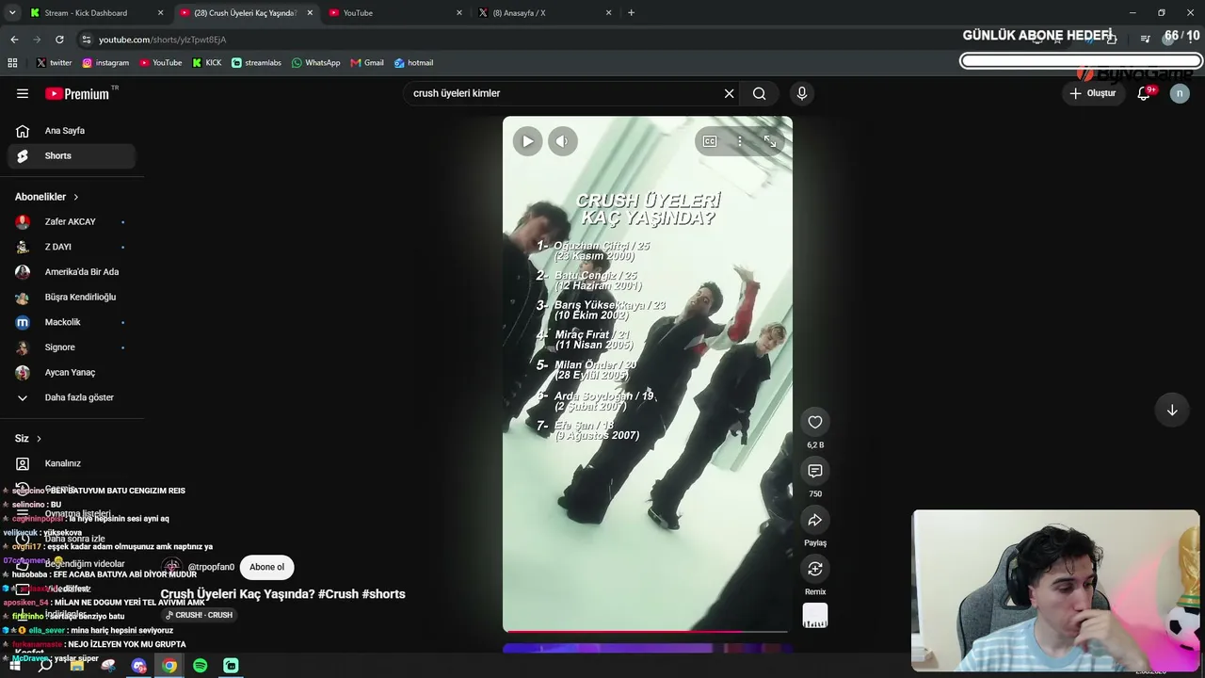Screen dimensions: 1205x678
Task: Open Chrome from the taskbar
Action: pyautogui.click(x=169, y=666)
